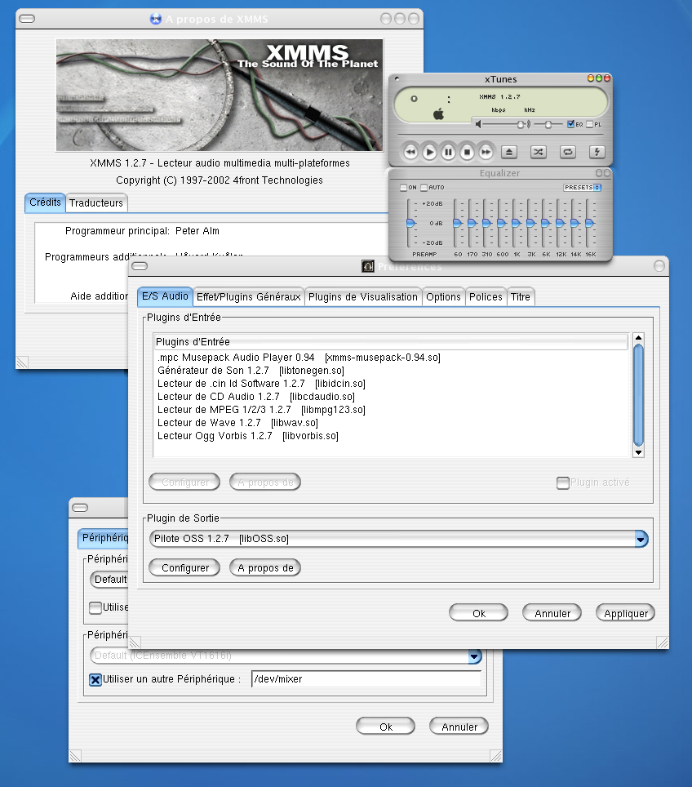Switch to the Traducteurs tab
Viewport: 692px width, 787px height.
click(x=95, y=202)
